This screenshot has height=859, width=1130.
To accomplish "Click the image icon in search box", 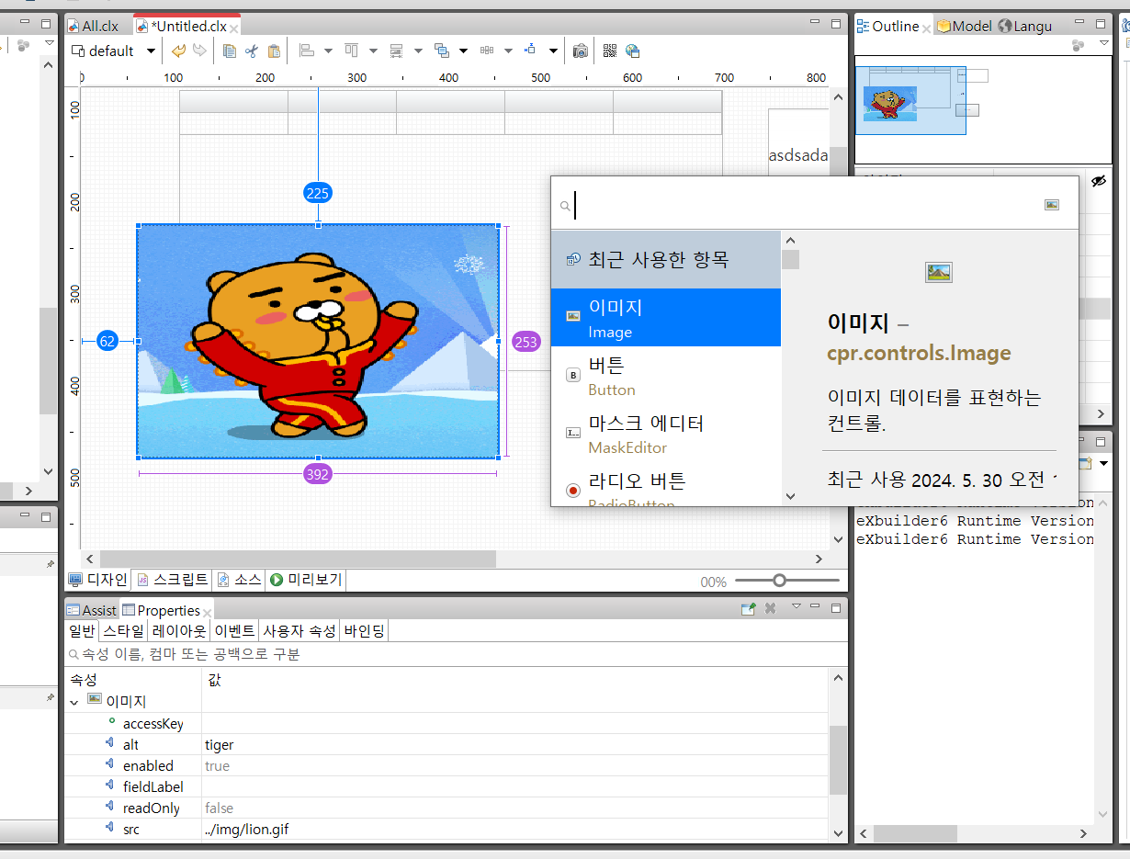I will (1052, 205).
